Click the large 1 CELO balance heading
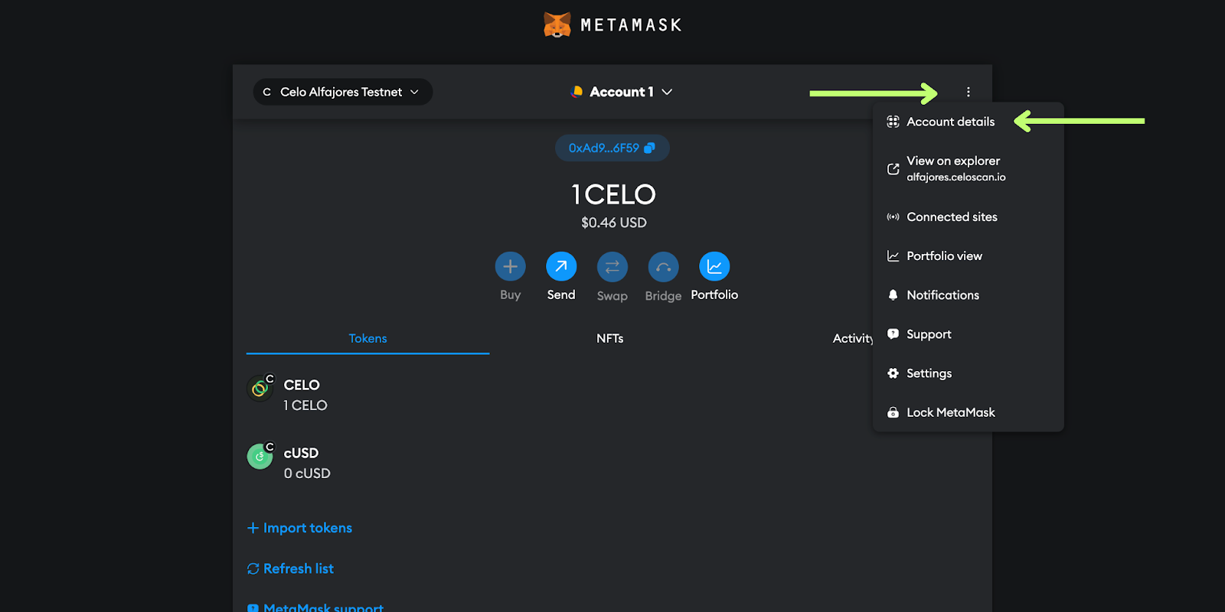Image resolution: width=1225 pixels, height=612 pixels. (613, 194)
